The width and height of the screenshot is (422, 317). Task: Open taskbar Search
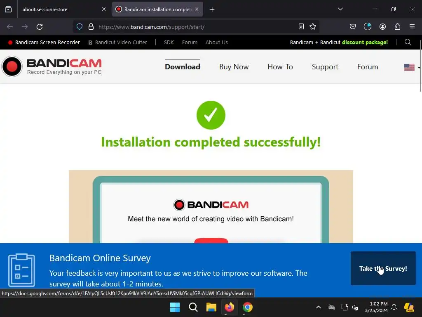(x=193, y=307)
